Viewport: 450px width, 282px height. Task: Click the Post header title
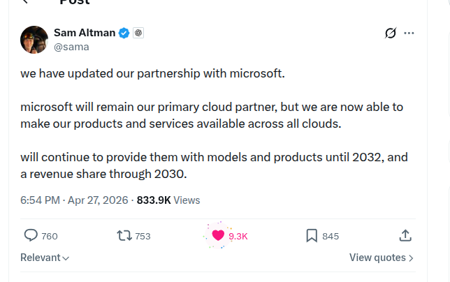[74, 3]
